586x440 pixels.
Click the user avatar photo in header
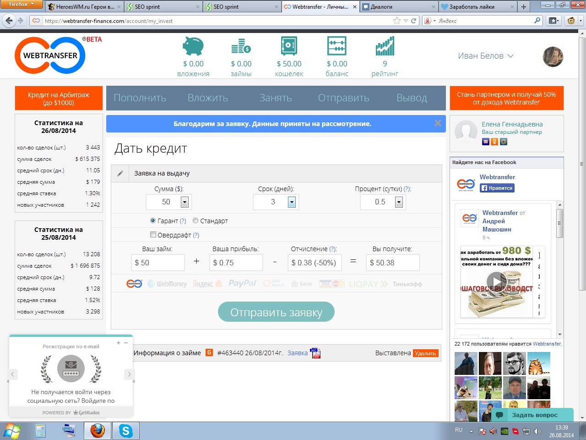[553, 57]
